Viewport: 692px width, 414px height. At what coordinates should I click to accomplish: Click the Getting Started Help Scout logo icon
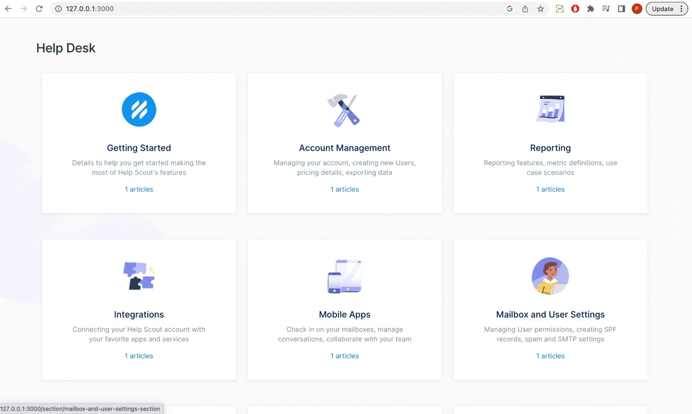coord(139,110)
